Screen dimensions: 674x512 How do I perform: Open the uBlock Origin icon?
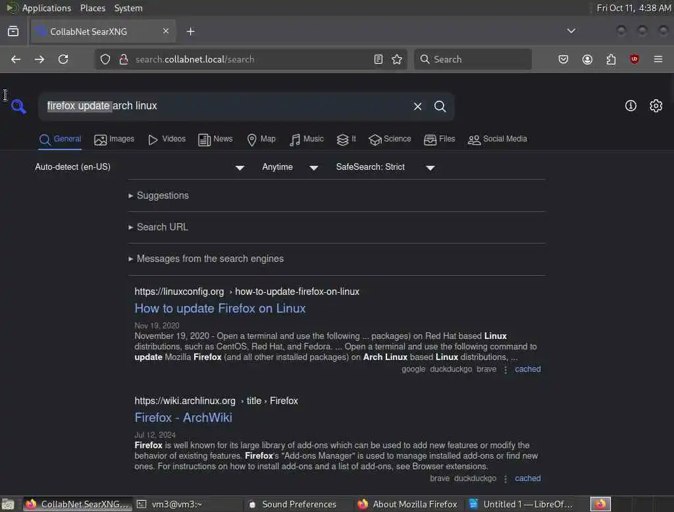click(635, 59)
